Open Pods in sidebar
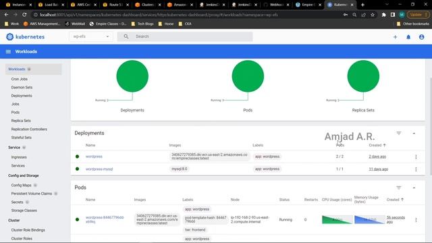Image resolution: width=432 pixels, height=243 pixels. (16, 113)
